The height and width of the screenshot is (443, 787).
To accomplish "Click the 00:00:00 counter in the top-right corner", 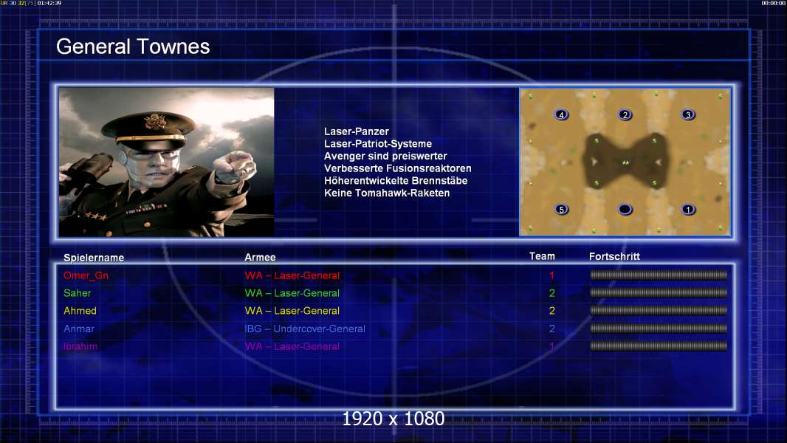I will (774, 3).
